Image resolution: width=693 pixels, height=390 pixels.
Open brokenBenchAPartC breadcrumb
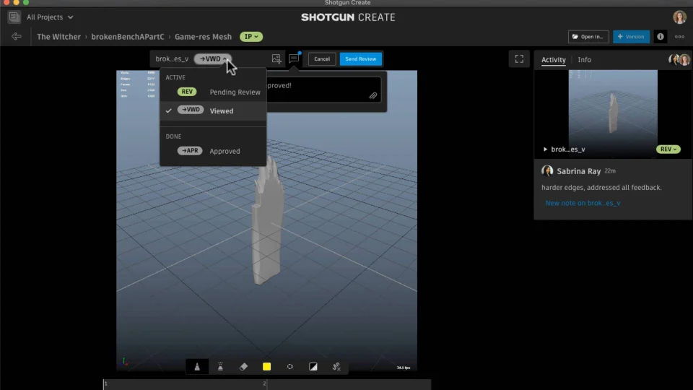[128, 37]
